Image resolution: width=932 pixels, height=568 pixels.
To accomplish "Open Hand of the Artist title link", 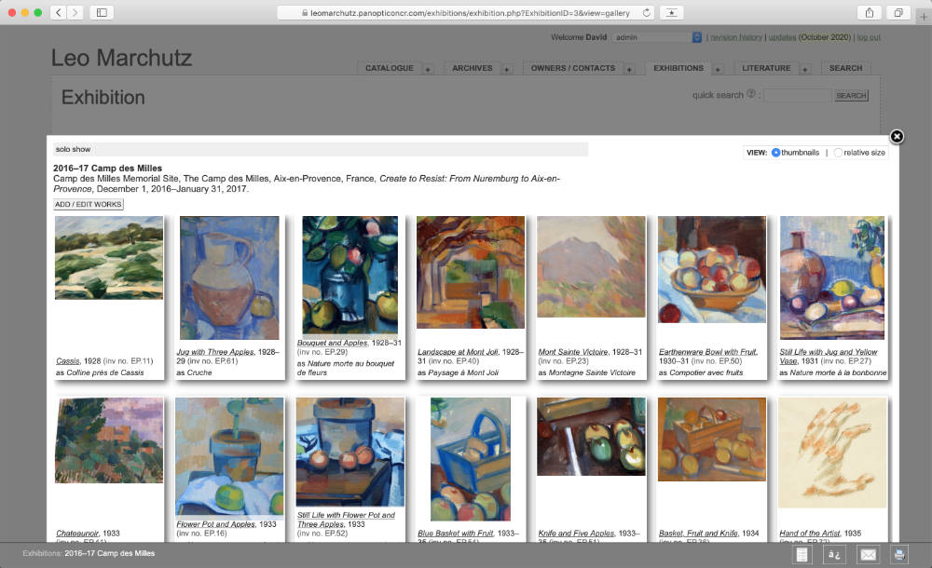I will coord(810,534).
